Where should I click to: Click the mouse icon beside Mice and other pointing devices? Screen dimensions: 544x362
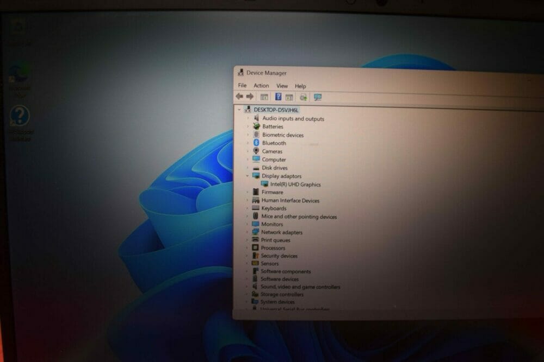tap(256, 216)
